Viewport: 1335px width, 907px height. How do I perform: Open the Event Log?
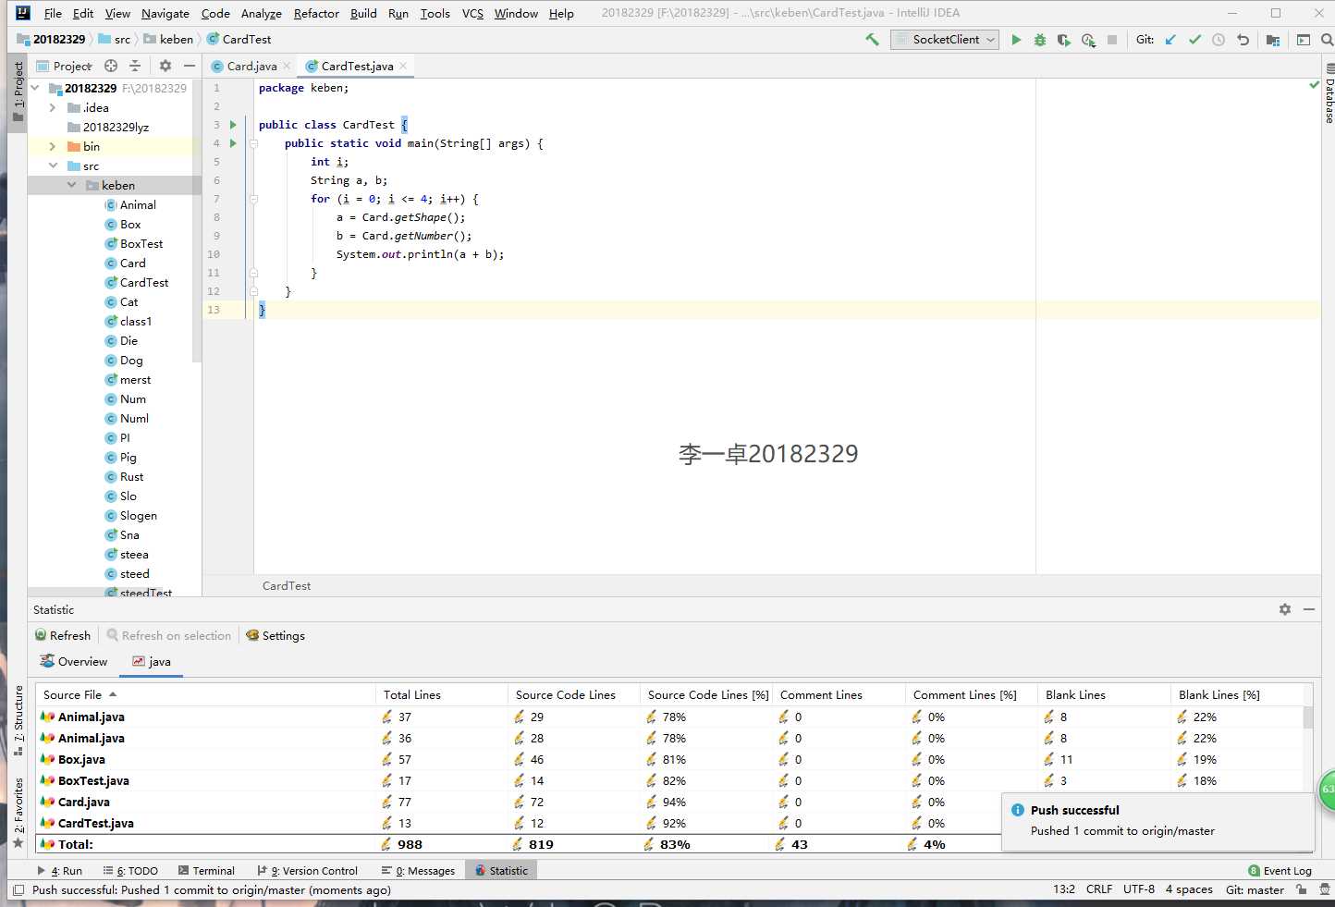(x=1280, y=871)
